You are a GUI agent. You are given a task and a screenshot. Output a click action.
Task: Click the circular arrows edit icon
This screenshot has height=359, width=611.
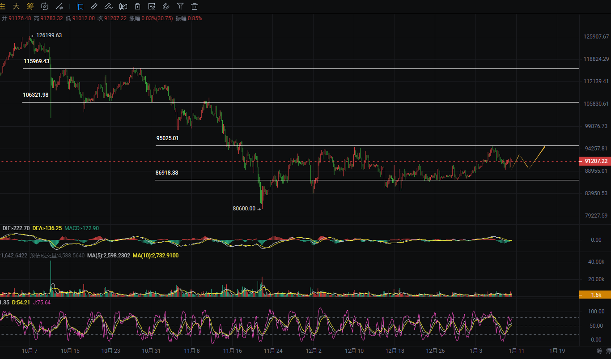(x=44, y=6)
